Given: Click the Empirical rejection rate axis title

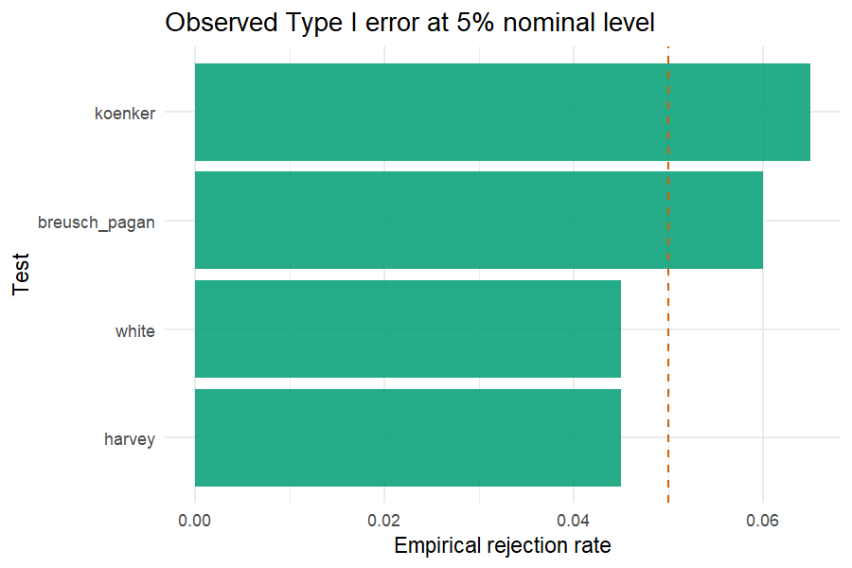Looking at the screenshot, I should pyautogui.click(x=503, y=545).
